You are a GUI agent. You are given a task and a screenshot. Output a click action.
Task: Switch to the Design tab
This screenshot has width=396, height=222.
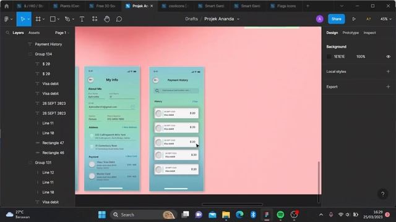(x=332, y=33)
